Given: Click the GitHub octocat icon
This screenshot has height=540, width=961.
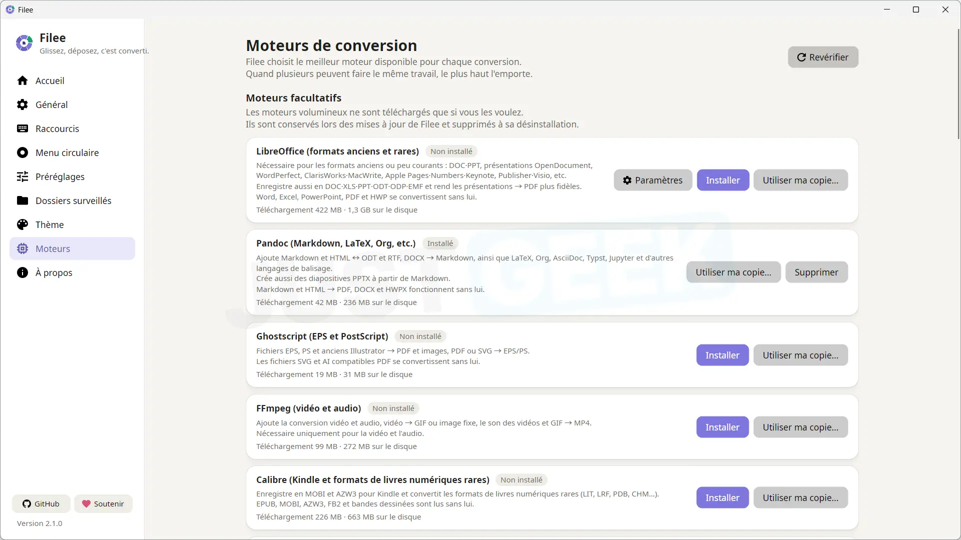Looking at the screenshot, I should (27, 504).
